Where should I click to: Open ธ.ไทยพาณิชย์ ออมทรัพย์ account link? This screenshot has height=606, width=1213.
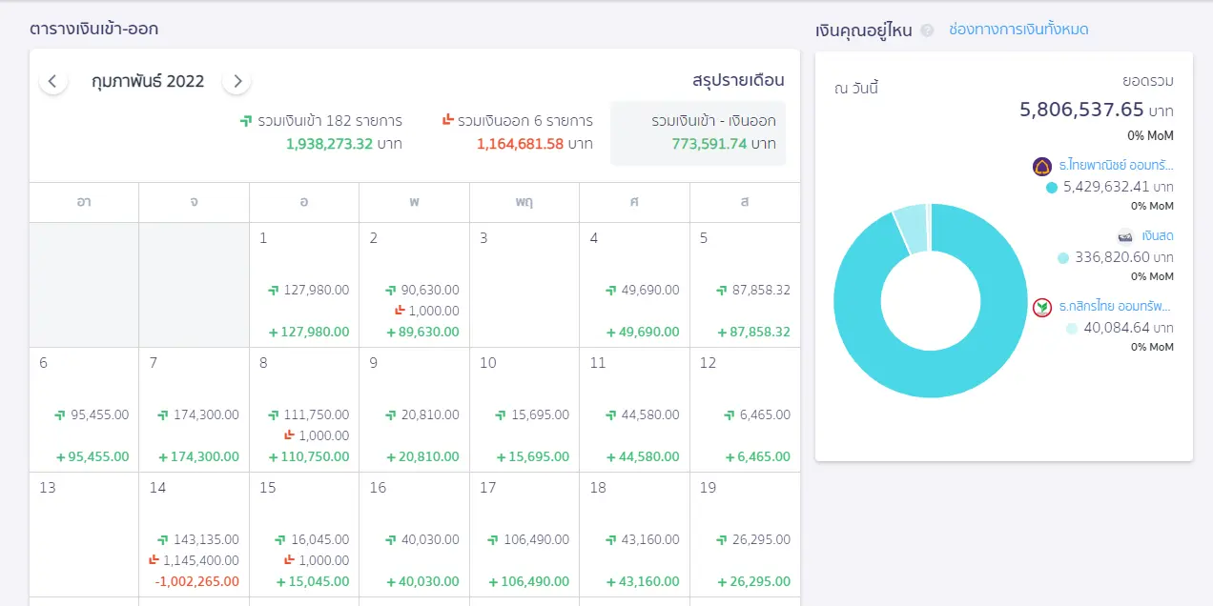(x=1116, y=166)
